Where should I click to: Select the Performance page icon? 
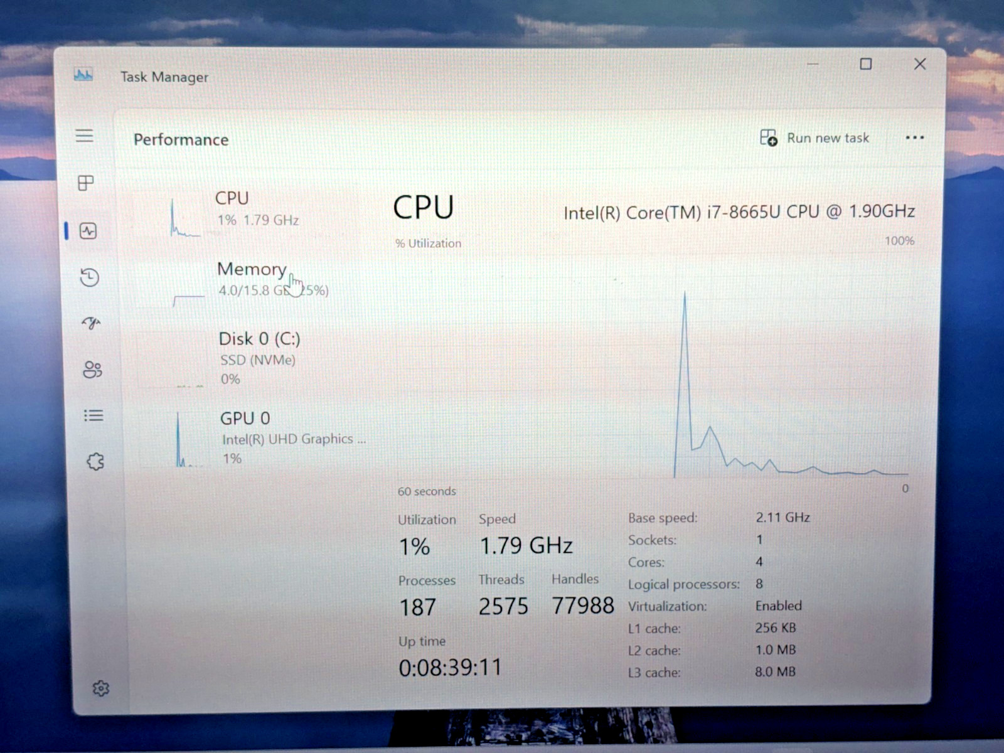tap(88, 231)
